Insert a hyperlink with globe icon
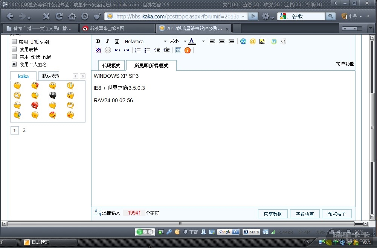The width and height of the screenshot is (377, 248). pos(243,41)
